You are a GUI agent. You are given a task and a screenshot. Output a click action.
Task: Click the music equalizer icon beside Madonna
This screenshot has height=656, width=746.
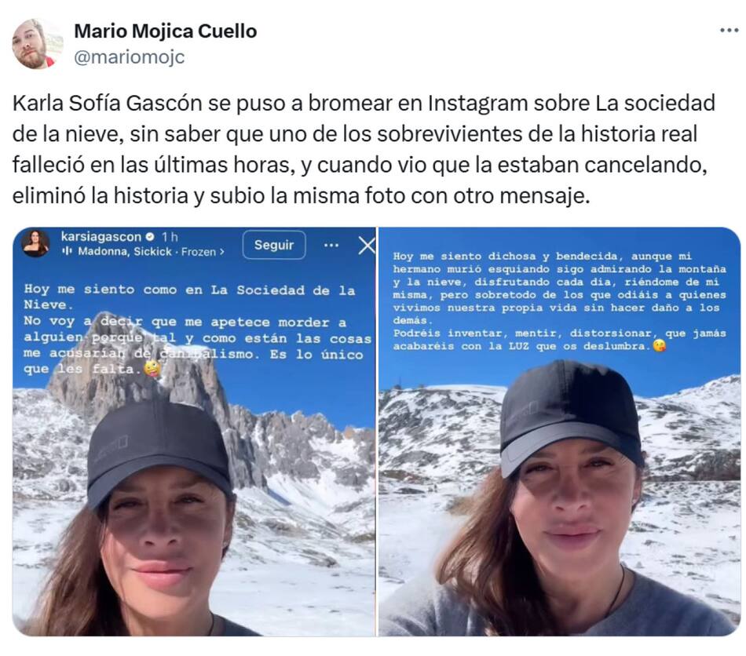tap(67, 251)
